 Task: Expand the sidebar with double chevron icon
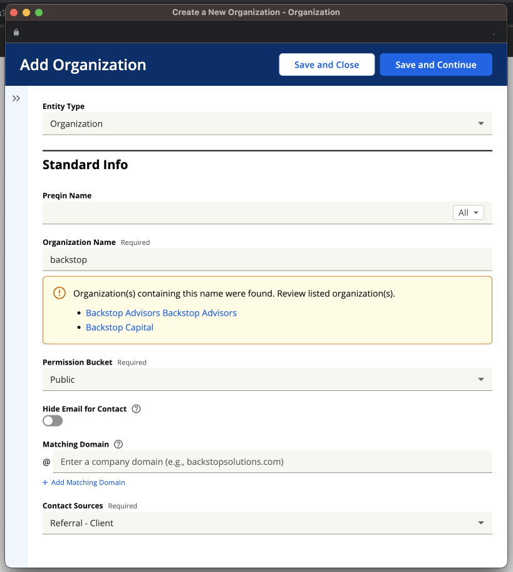(16, 98)
